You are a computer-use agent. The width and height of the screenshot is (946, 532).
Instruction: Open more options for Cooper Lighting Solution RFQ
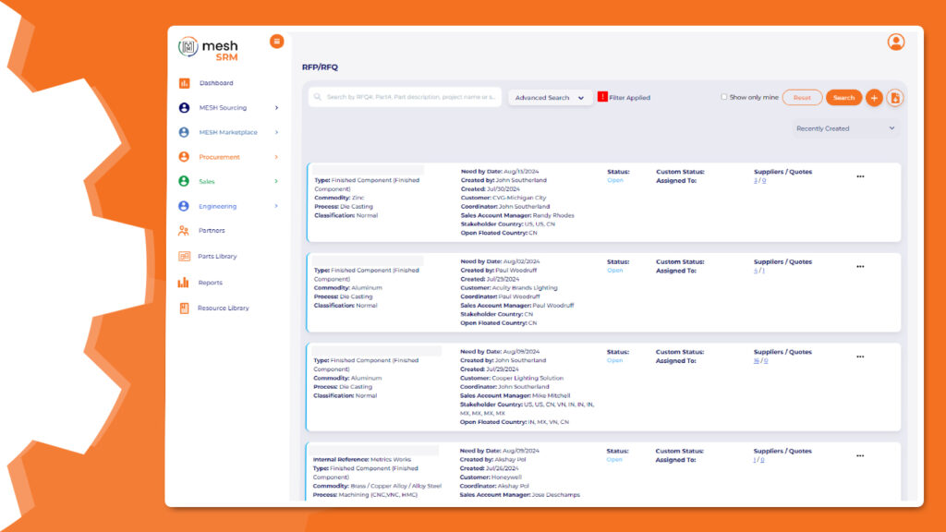860,357
